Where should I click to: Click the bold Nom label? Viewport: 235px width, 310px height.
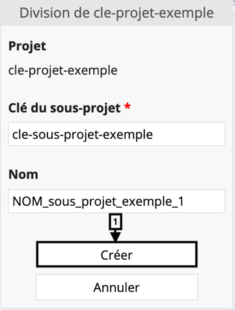pos(23,175)
